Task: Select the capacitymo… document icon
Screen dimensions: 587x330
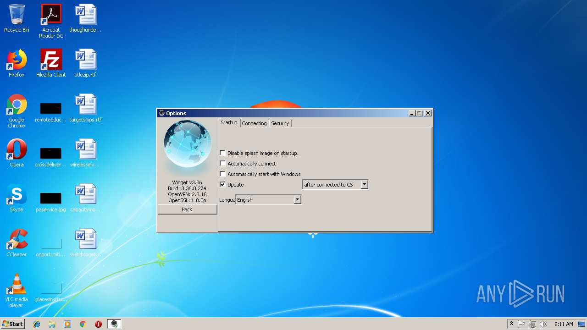Action: [x=85, y=198]
